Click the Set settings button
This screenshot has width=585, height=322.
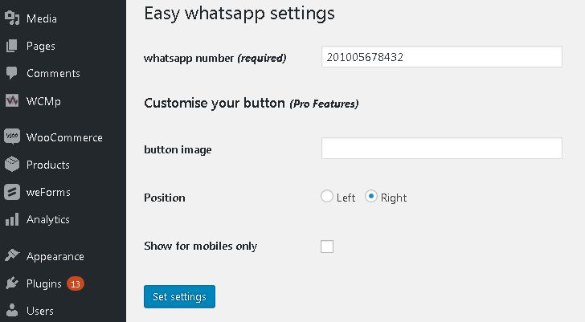[179, 296]
